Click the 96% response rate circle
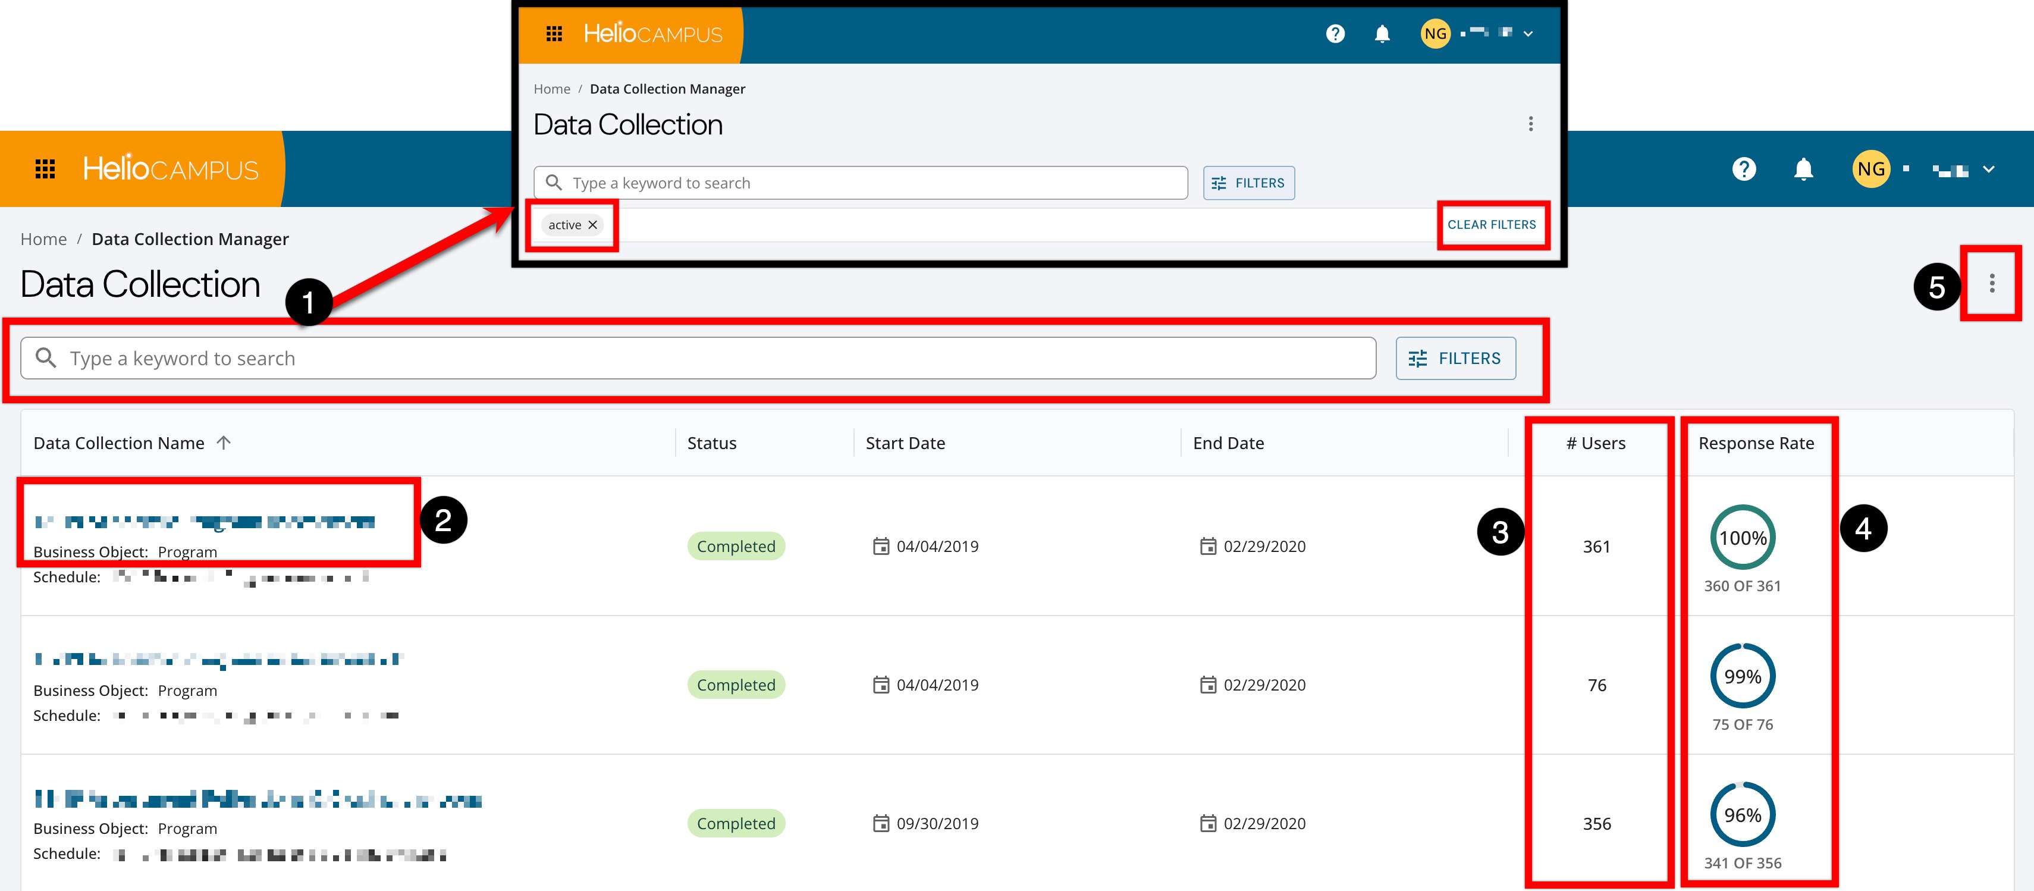 (x=1743, y=814)
